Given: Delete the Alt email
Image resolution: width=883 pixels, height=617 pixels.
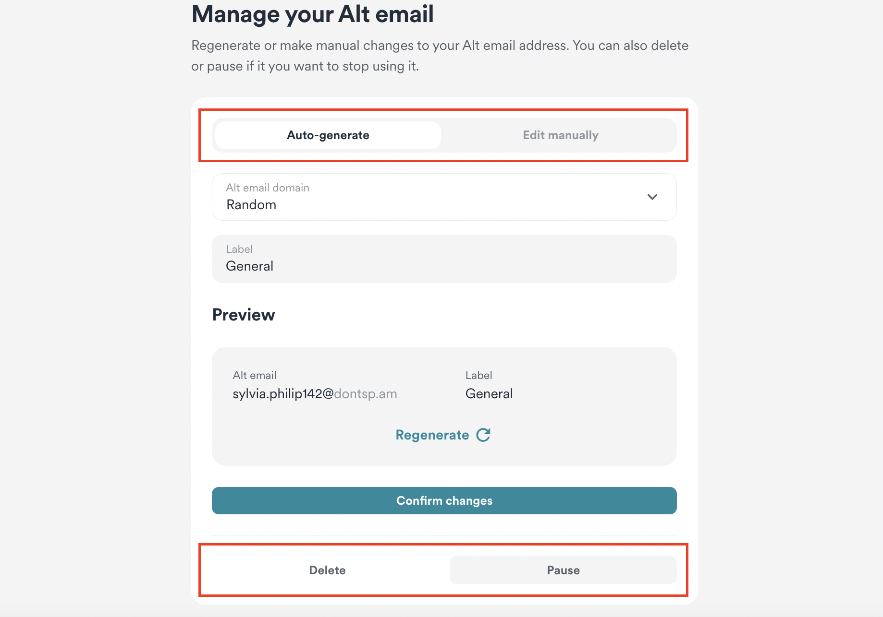Looking at the screenshot, I should pyautogui.click(x=327, y=570).
